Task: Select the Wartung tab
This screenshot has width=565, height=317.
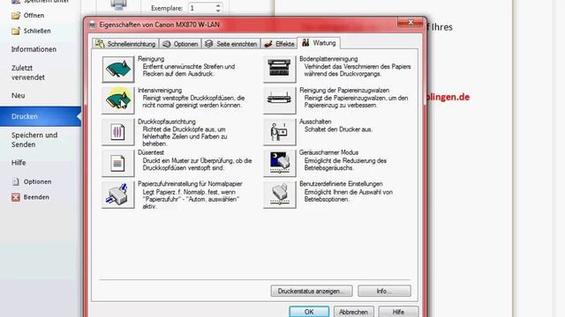Action: pyautogui.click(x=319, y=43)
